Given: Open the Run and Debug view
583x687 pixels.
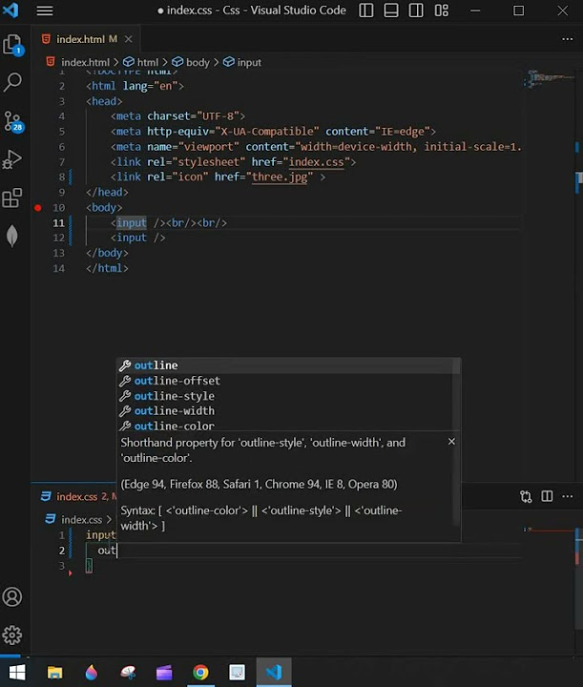Looking at the screenshot, I should click(x=12, y=159).
